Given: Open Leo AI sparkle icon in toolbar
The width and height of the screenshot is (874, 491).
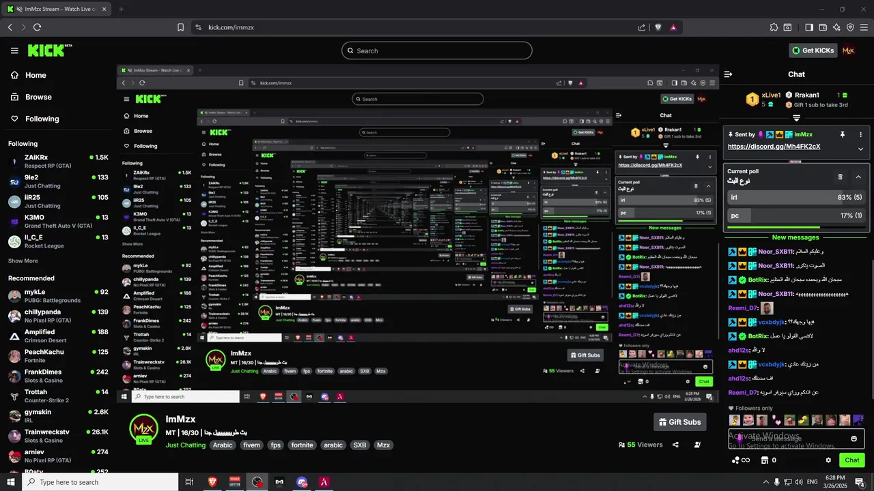Looking at the screenshot, I should point(836,27).
